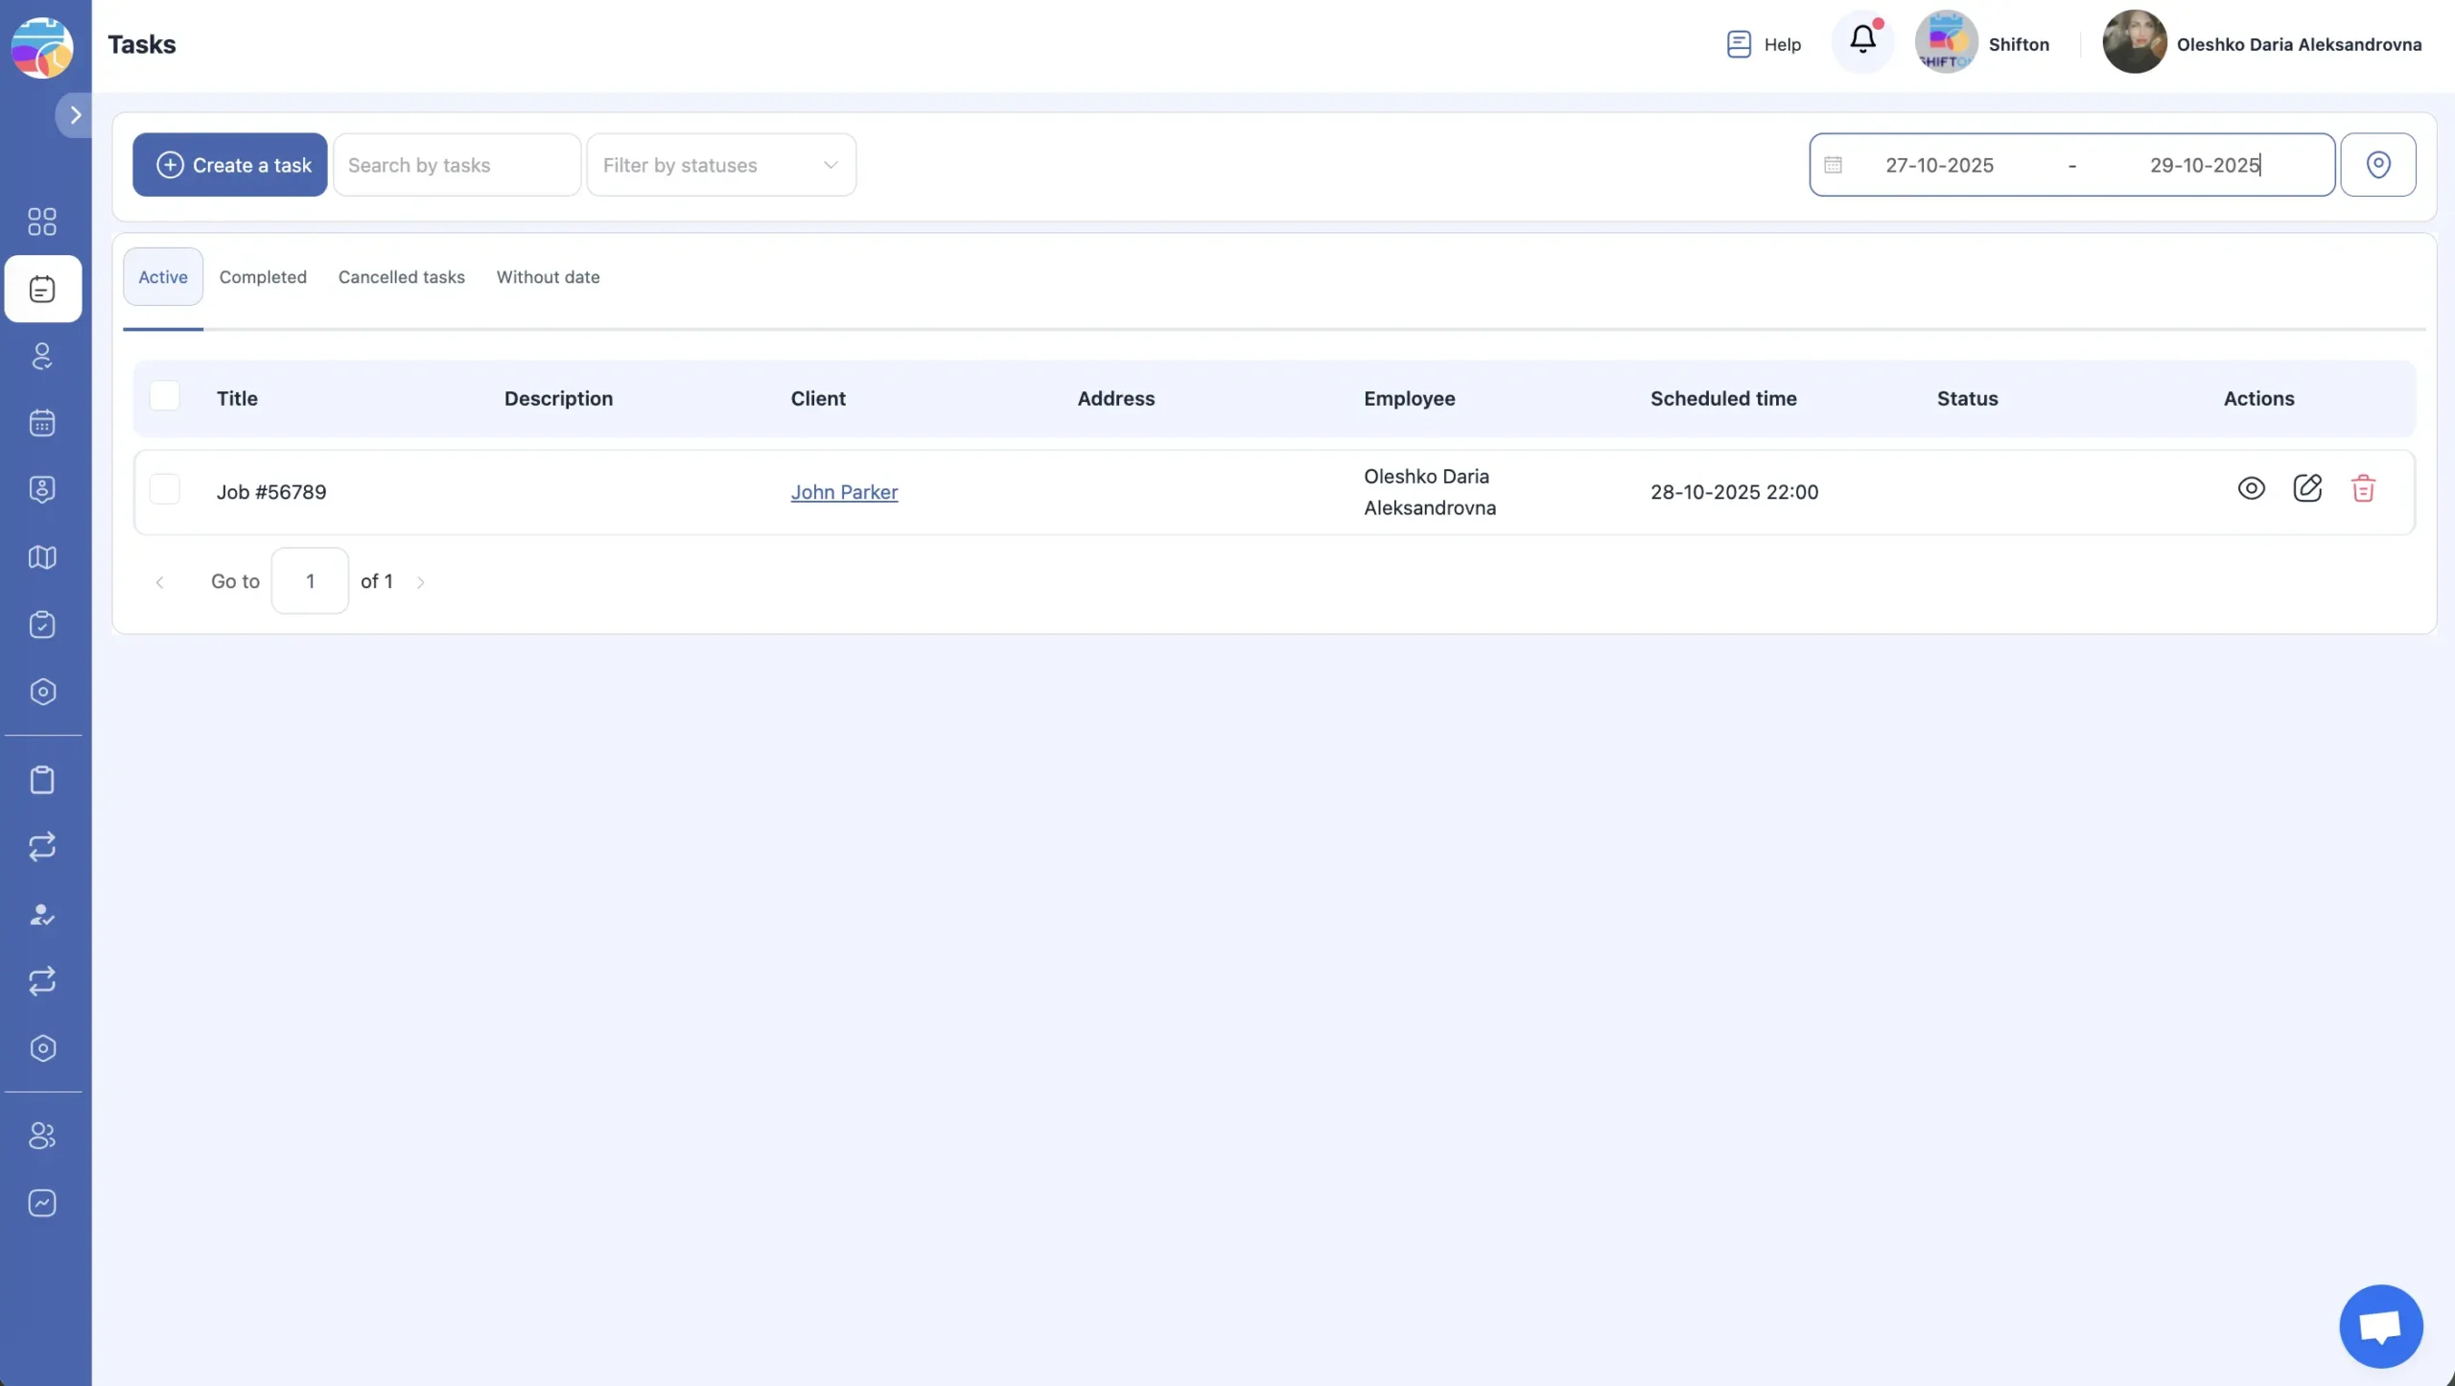View Job #56789 using the eye icon
Viewport: 2455px width, 1386px height.
2251,489
